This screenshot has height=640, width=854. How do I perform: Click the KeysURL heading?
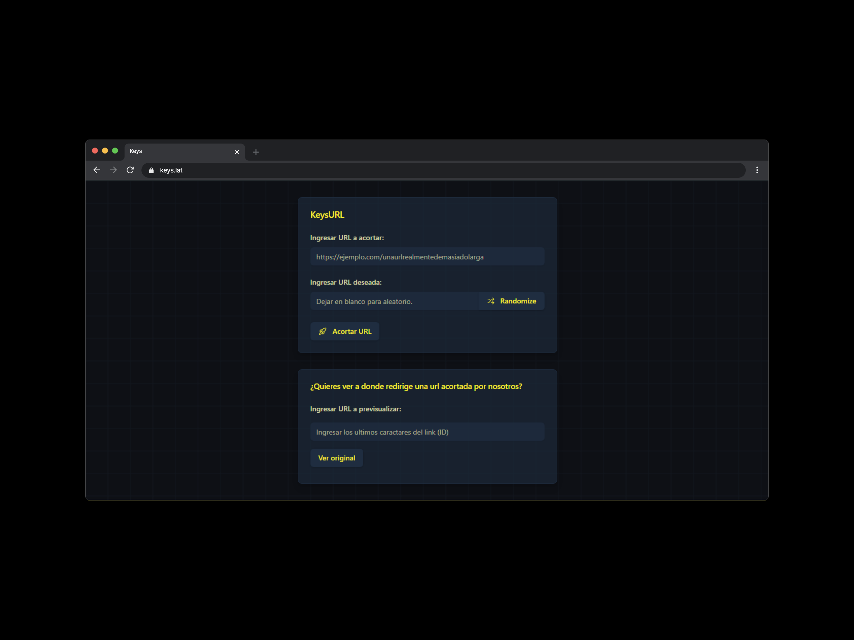327,215
